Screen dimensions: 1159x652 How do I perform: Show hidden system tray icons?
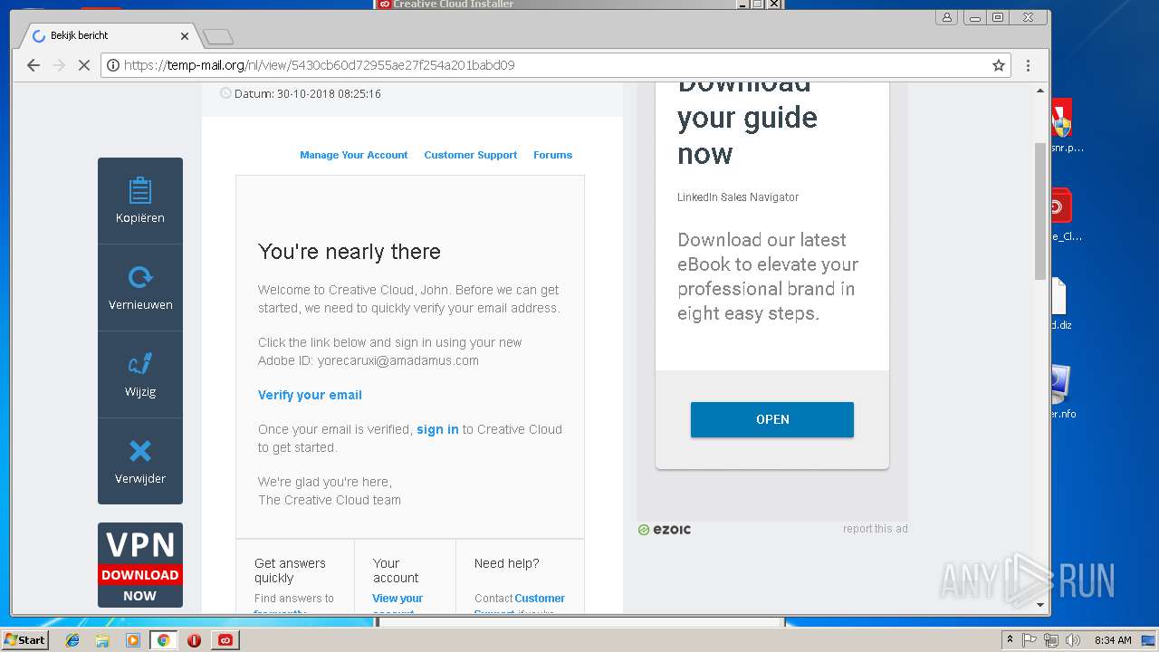[x=1010, y=640]
